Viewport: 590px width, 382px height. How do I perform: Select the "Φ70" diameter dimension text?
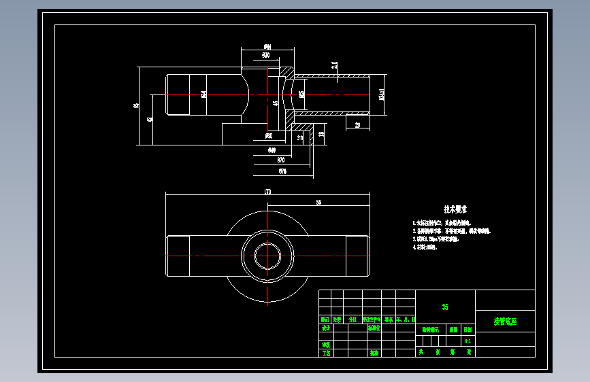[280, 160]
